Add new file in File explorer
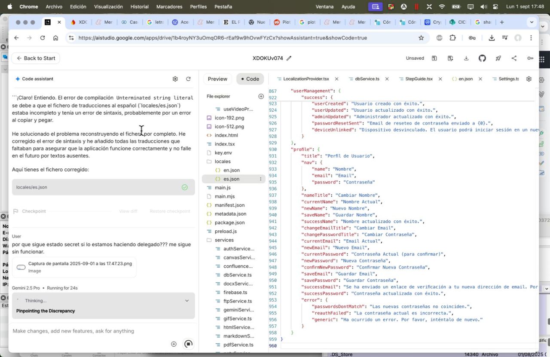 (261, 96)
